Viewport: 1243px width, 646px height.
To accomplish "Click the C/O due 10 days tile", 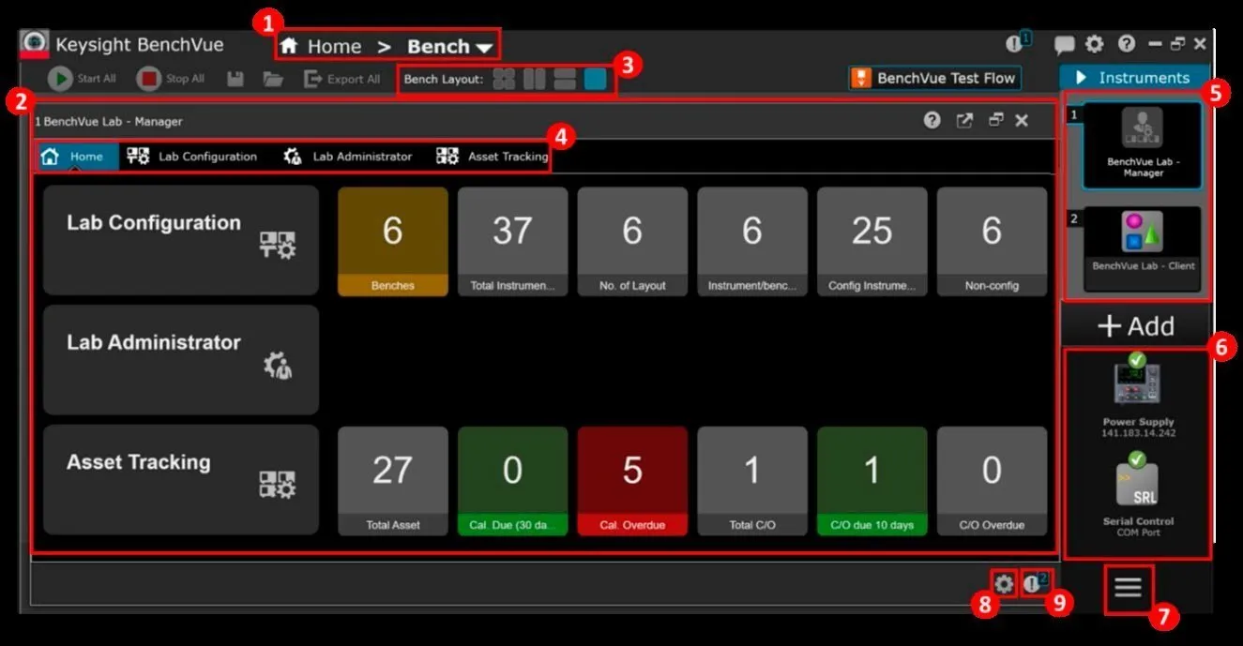I will tap(872, 481).
